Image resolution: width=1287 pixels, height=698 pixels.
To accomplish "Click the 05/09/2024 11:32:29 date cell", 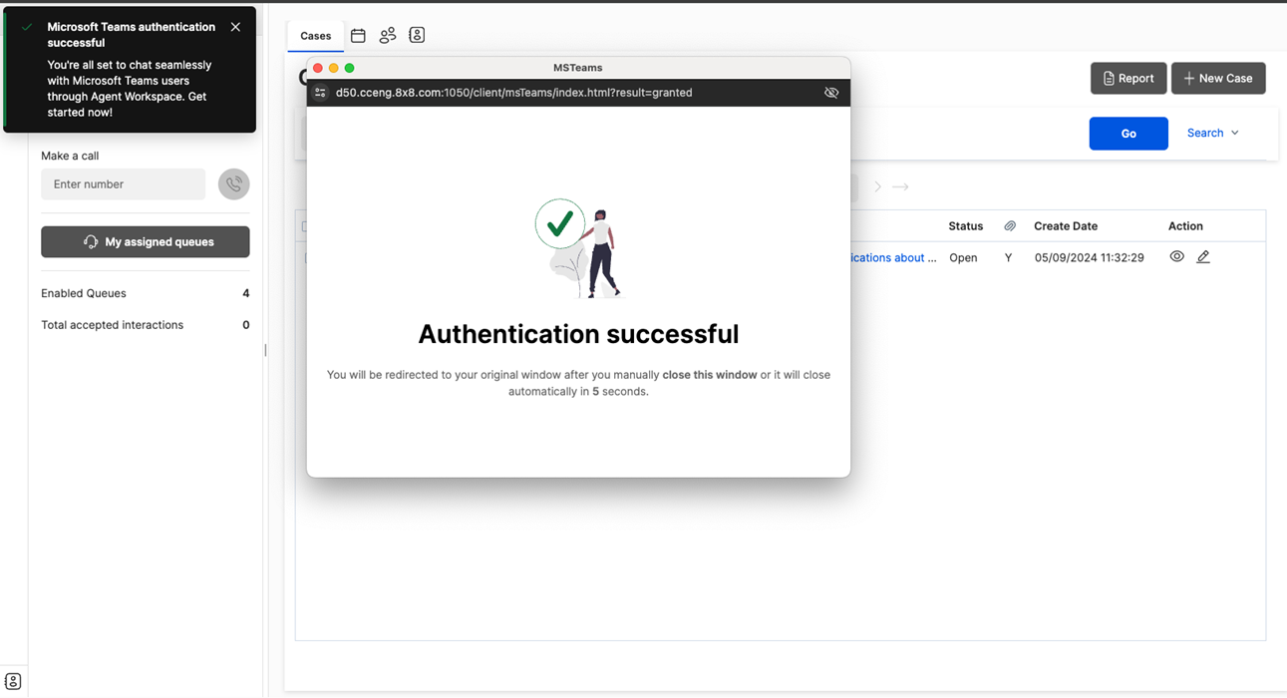I will (1089, 257).
